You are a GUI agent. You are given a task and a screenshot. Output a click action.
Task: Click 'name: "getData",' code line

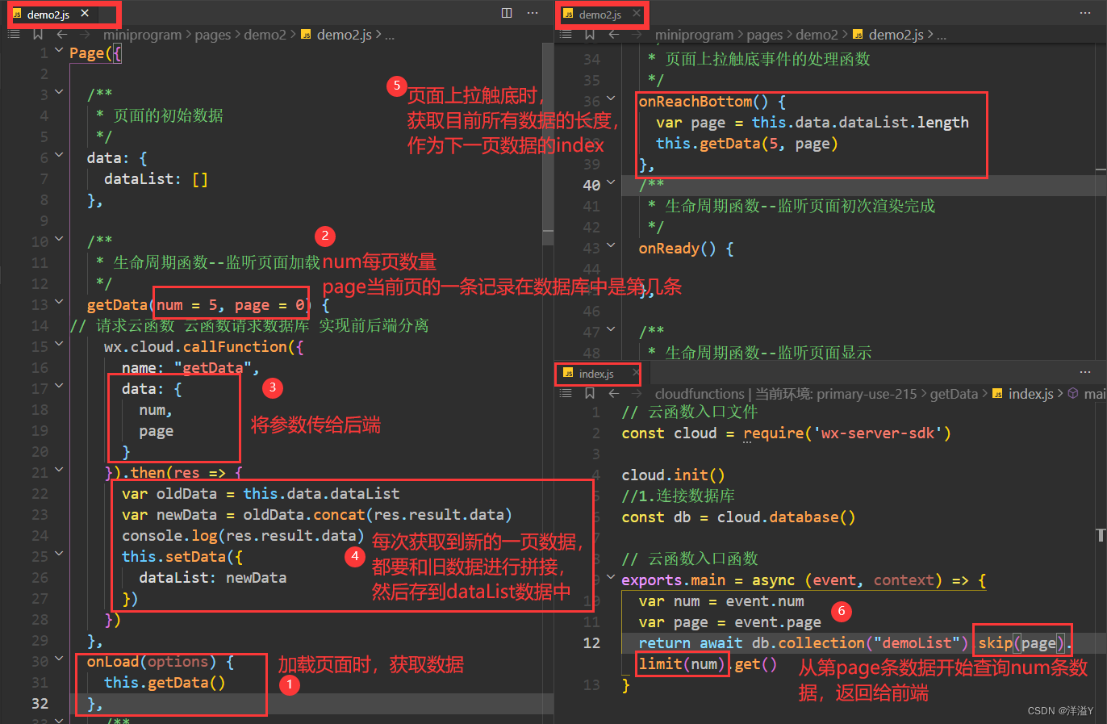click(x=190, y=368)
